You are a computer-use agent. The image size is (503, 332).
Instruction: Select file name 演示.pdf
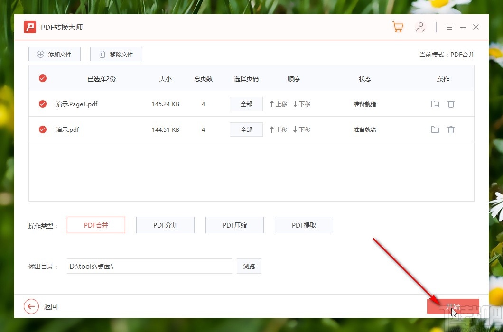67,129
